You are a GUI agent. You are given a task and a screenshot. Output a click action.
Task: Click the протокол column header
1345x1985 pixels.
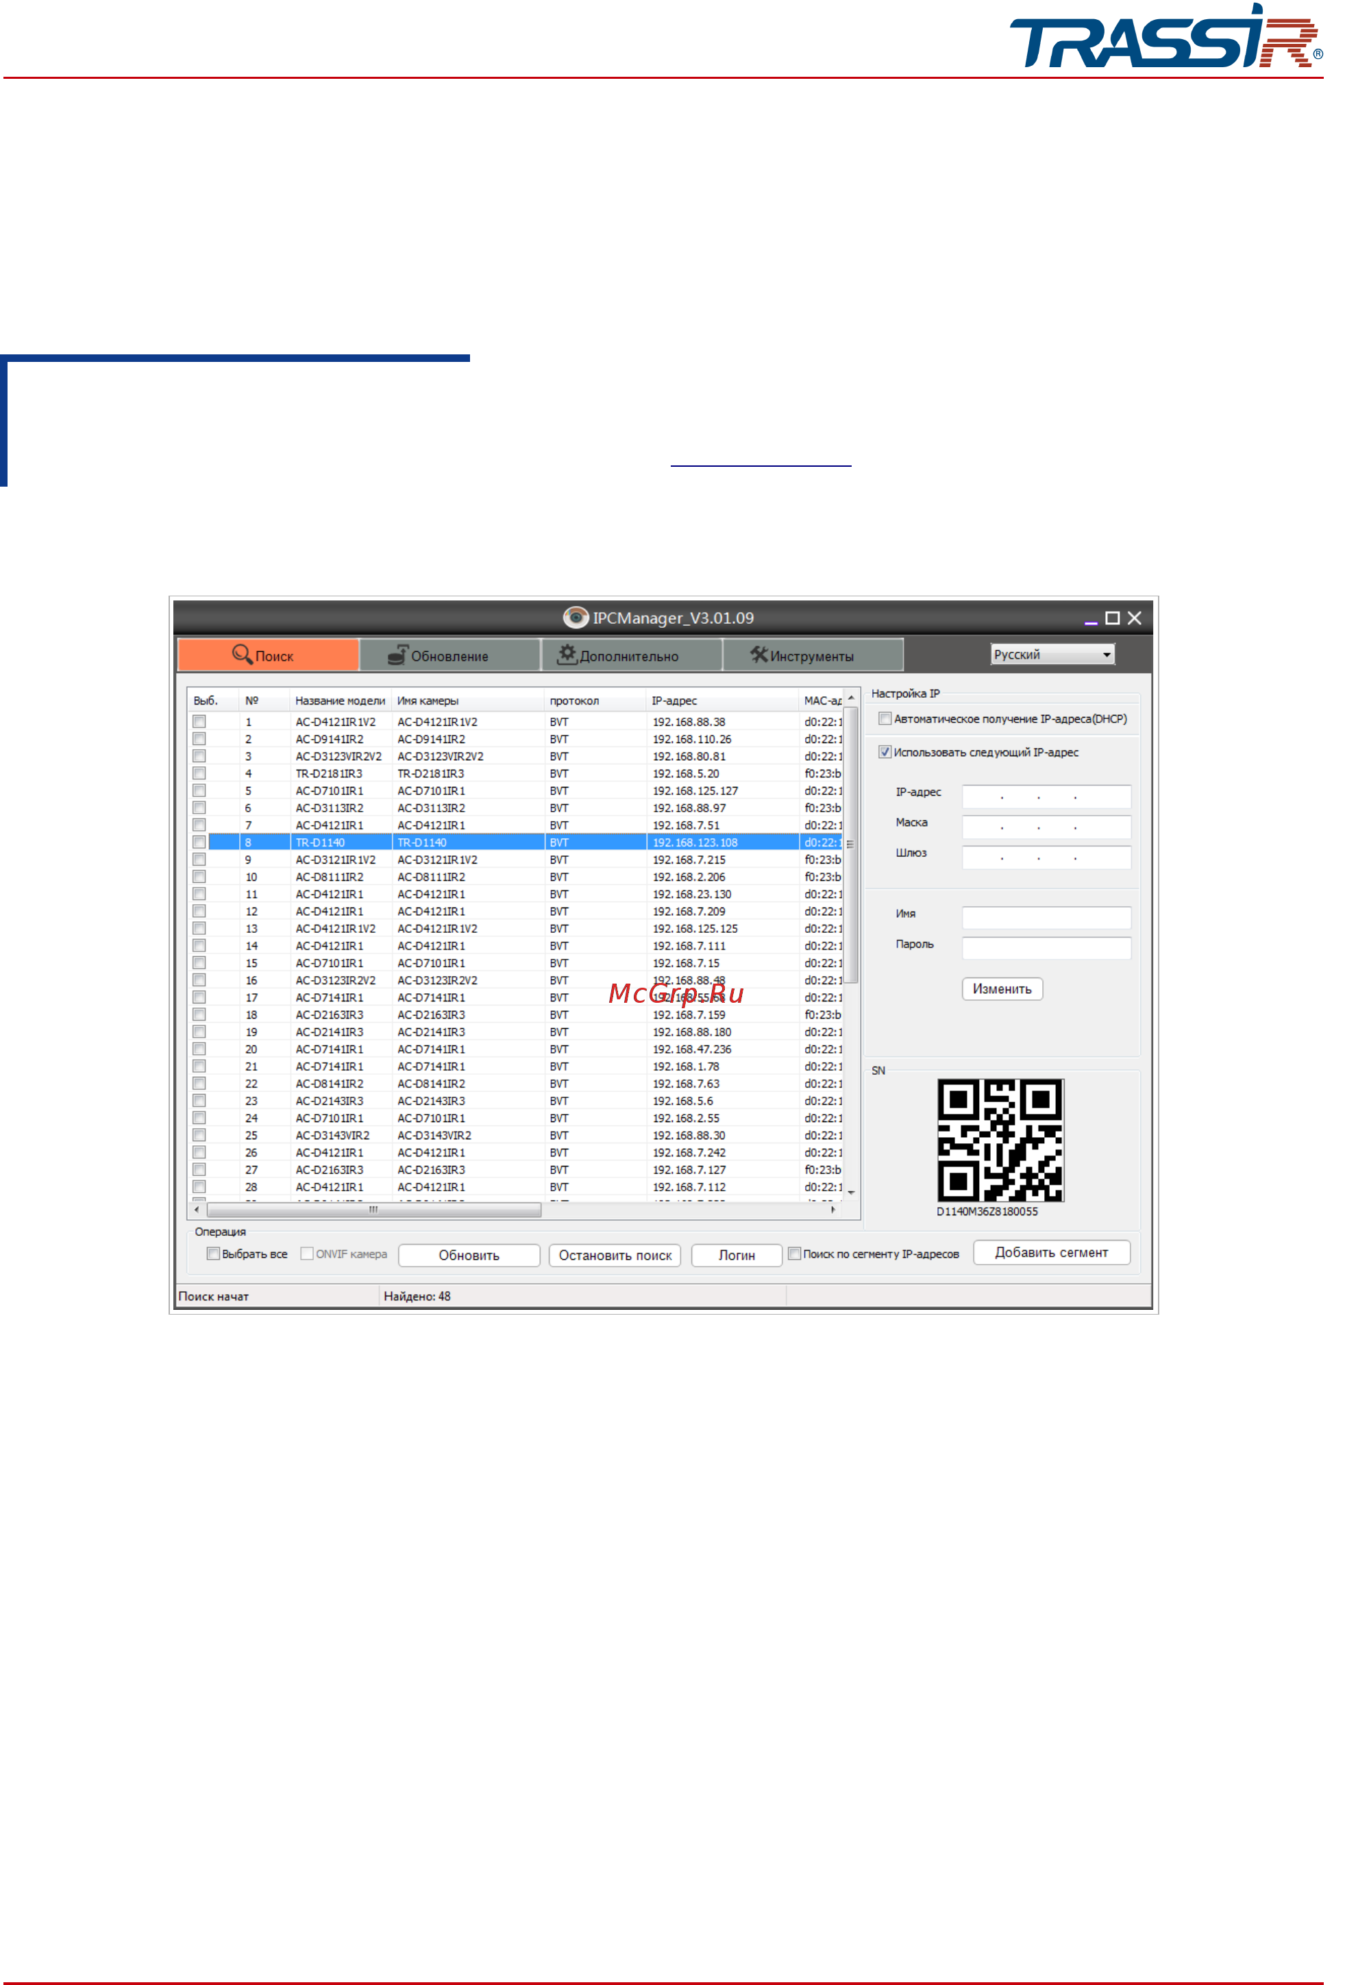pos(594,701)
